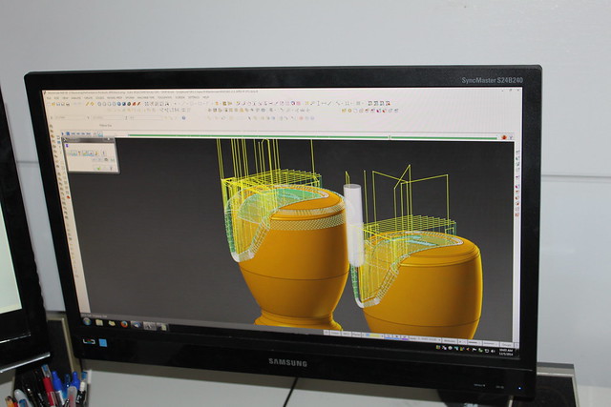Click the white cylindrical tool in viewport
The image size is (611, 407).
(353, 224)
